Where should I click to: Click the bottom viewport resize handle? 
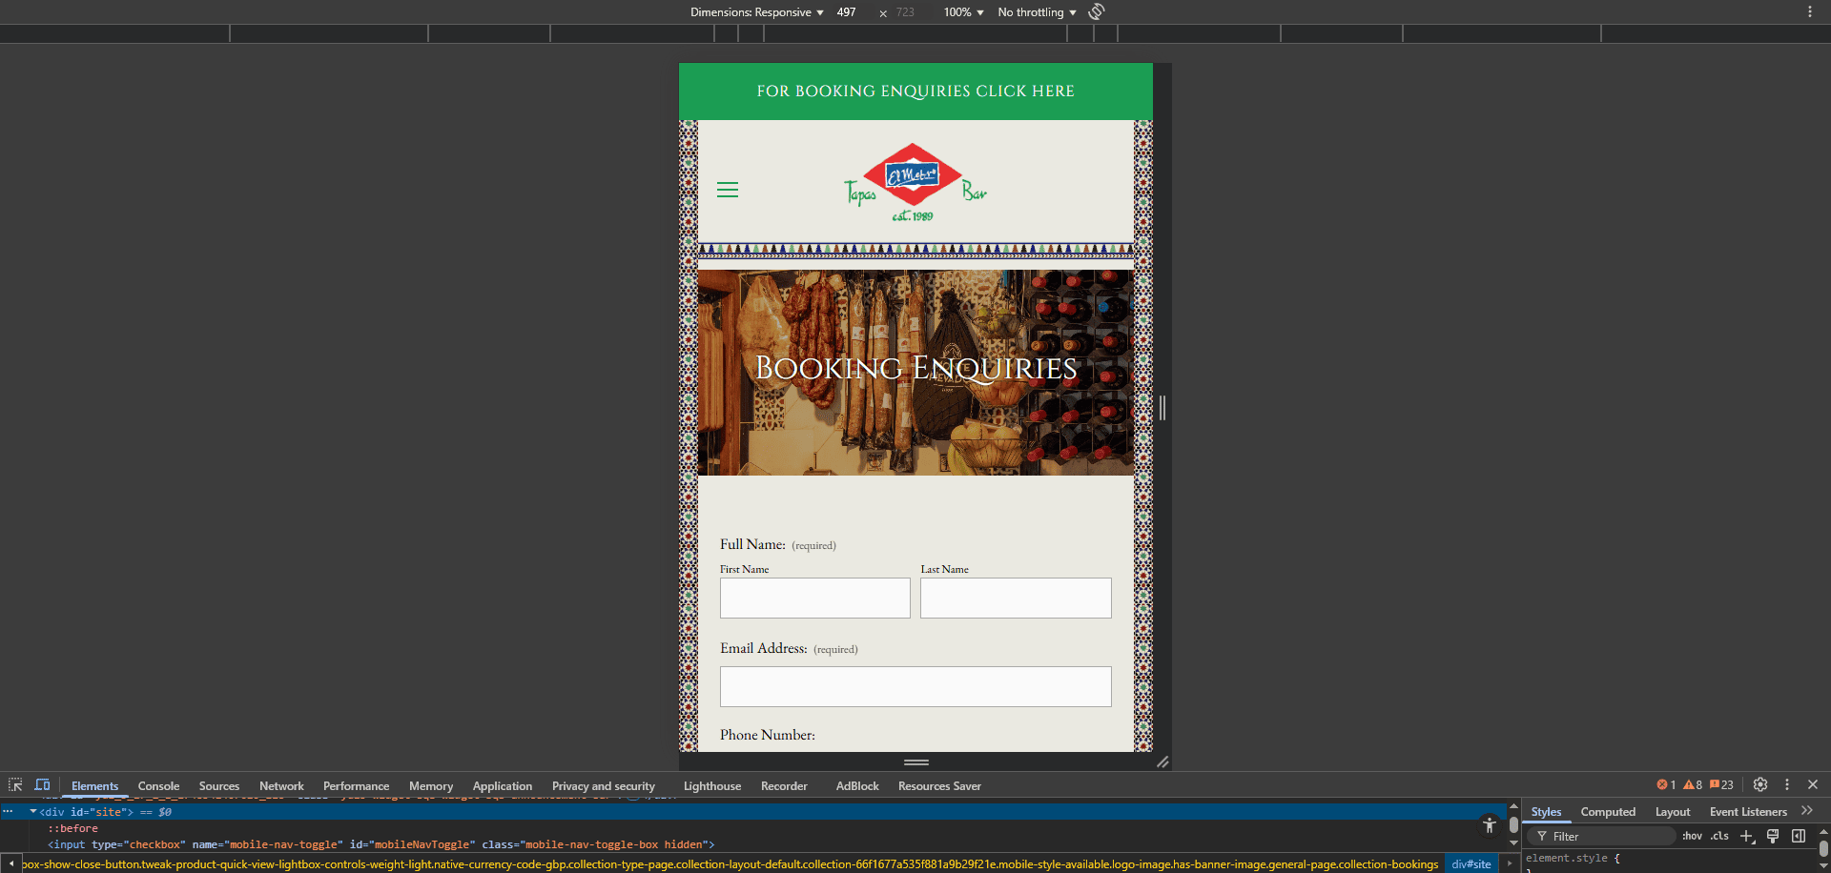point(916,761)
